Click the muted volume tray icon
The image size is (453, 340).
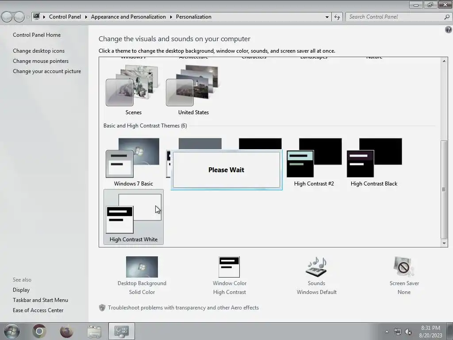408,332
